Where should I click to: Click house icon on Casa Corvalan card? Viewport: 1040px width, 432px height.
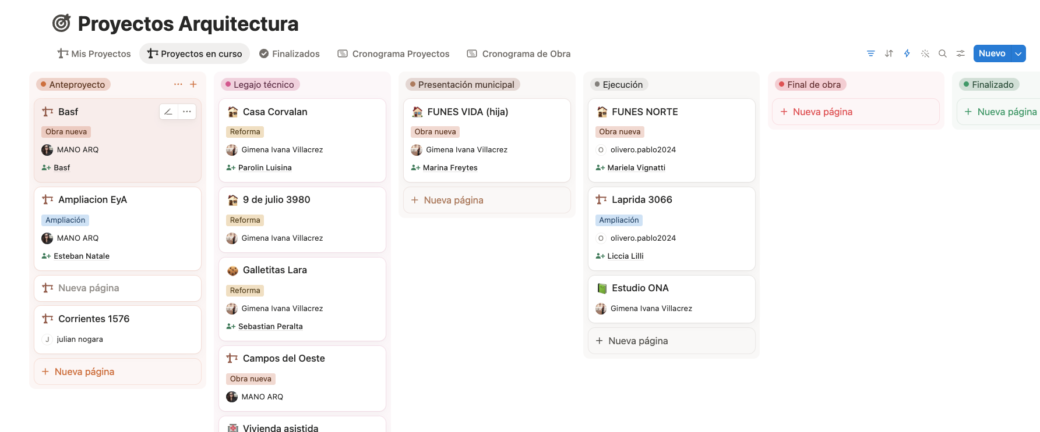click(x=232, y=112)
